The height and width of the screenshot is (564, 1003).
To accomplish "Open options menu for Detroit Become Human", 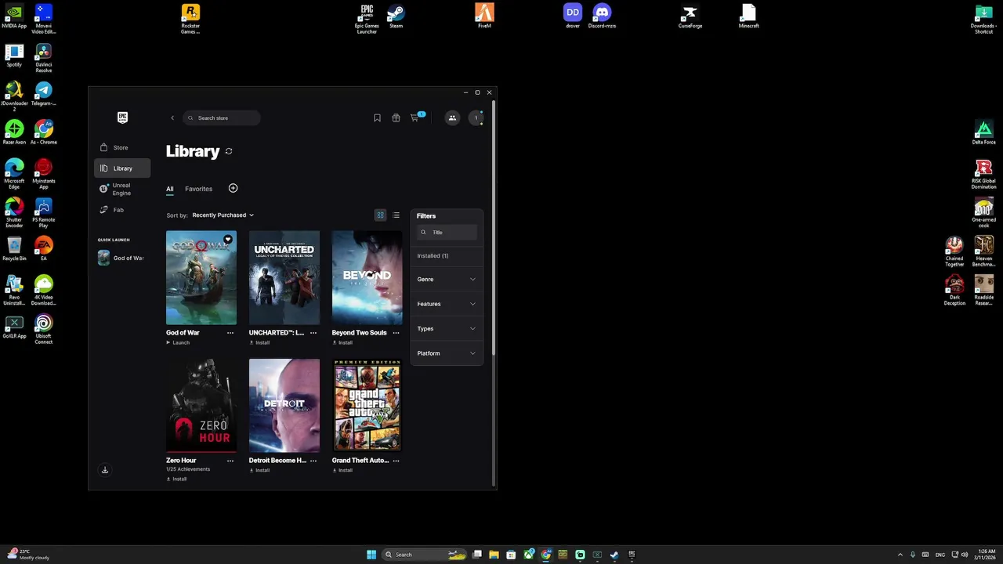I will [x=313, y=461].
